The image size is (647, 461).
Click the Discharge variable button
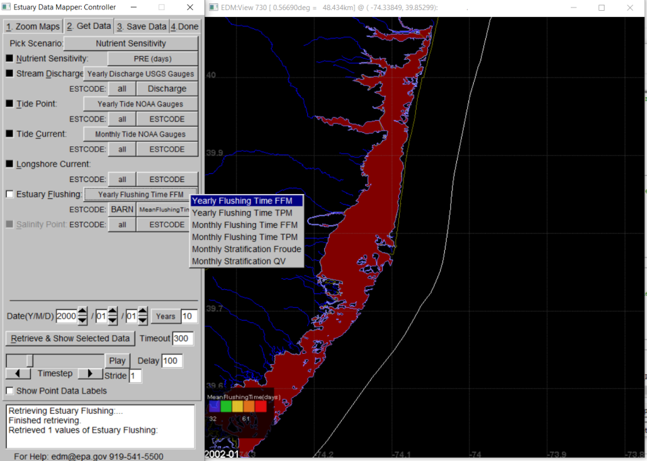point(167,89)
